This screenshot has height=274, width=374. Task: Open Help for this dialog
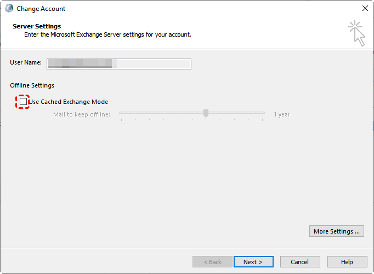tap(347, 262)
